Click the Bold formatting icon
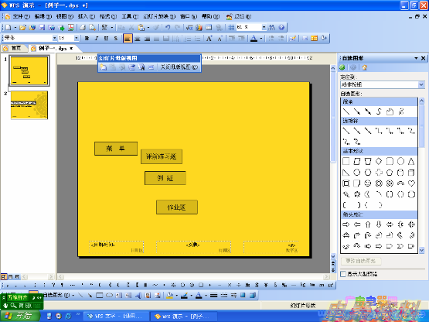 coord(87,39)
